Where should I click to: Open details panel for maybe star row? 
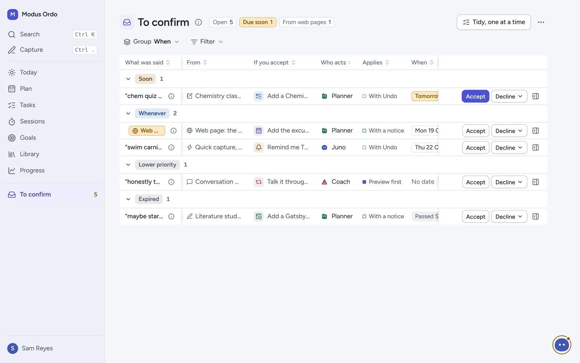[535, 216]
